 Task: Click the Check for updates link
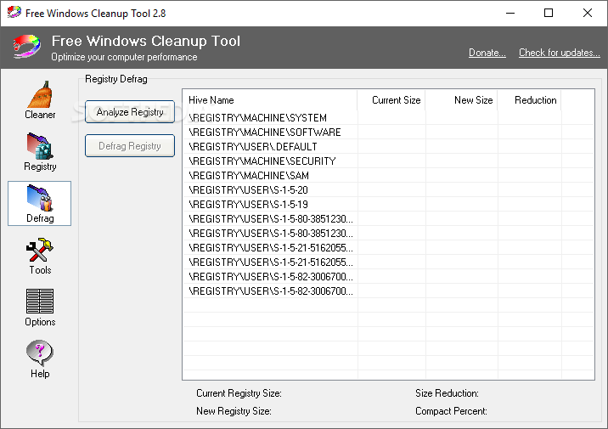tap(560, 53)
